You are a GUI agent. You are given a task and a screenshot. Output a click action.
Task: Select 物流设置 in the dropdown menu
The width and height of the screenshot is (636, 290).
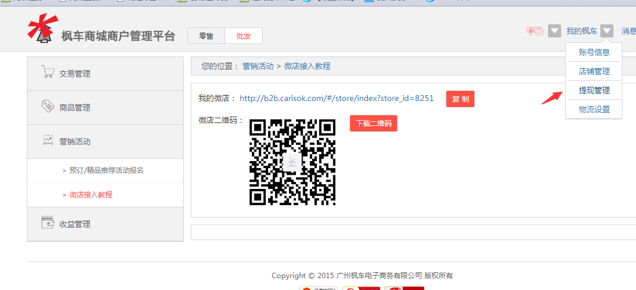pos(594,109)
